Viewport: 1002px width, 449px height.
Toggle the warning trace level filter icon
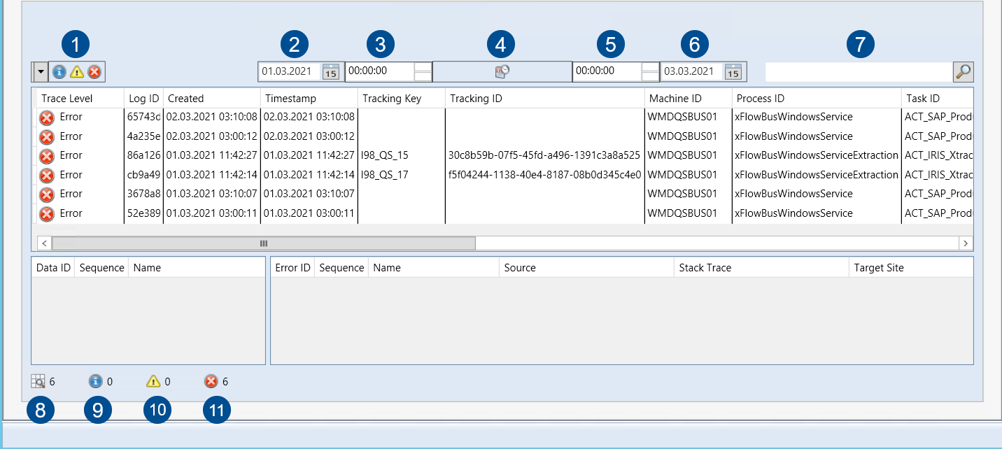77,71
